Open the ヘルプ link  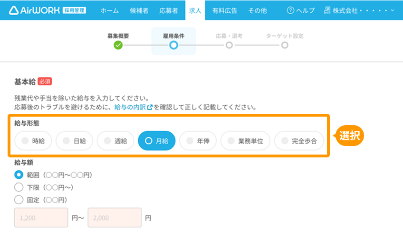(x=305, y=10)
